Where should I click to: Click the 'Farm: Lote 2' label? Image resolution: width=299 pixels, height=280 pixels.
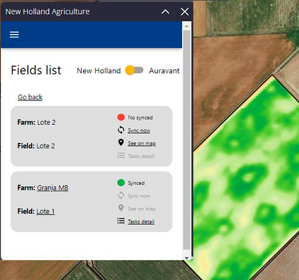pos(36,123)
